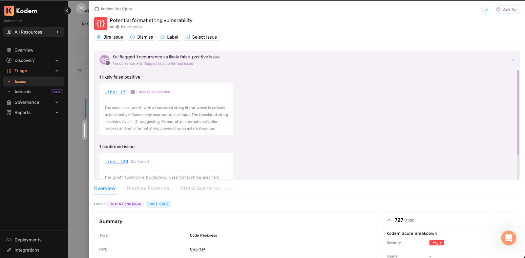Open the Line: 449 code link
The width and height of the screenshot is (525, 258).
point(116,162)
